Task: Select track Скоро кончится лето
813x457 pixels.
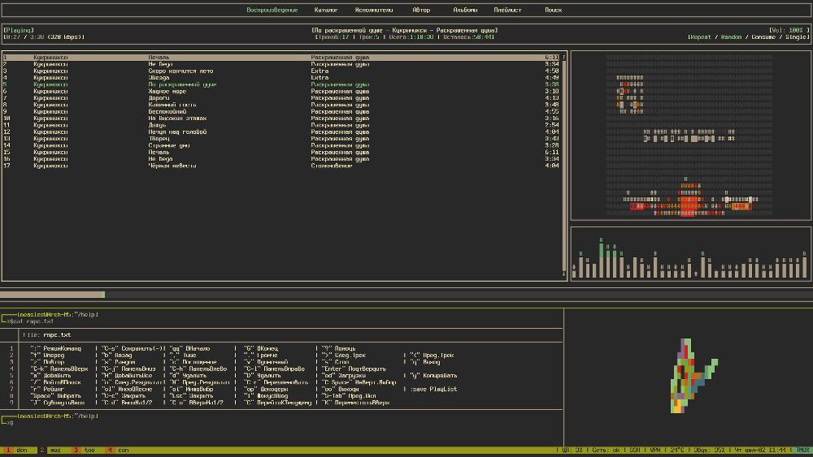Action: (283, 71)
